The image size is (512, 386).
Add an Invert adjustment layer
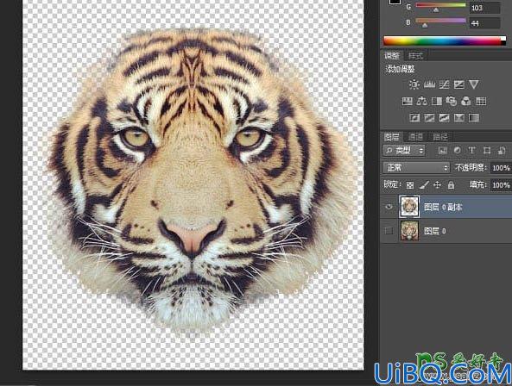click(x=414, y=117)
